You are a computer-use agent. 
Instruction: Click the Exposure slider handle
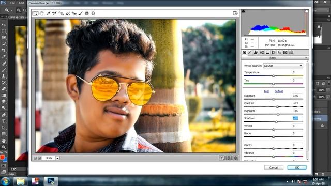click(x=274, y=99)
